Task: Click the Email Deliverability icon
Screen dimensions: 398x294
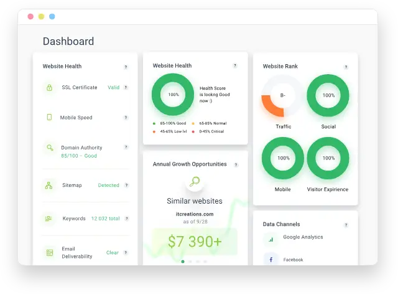Action: coord(49,252)
